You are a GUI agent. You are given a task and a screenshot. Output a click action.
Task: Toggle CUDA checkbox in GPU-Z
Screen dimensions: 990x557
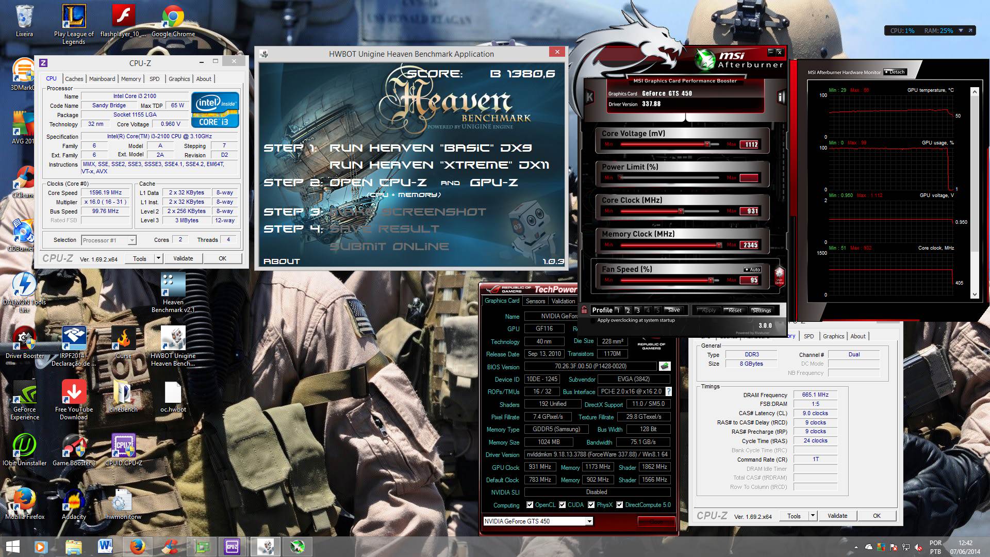pyautogui.click(x=563, y=505)
